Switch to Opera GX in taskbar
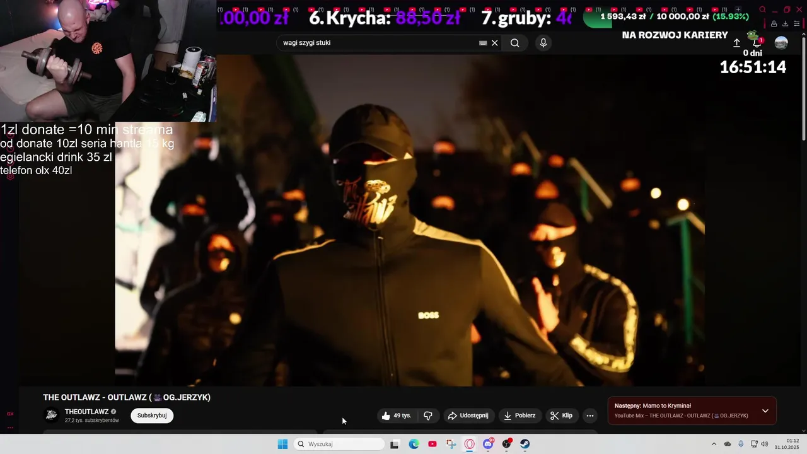807x454 pixels. [469, 444]
